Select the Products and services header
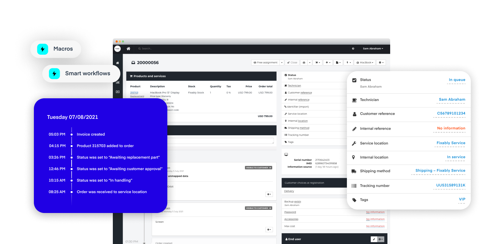 click(x=149, y=76)
